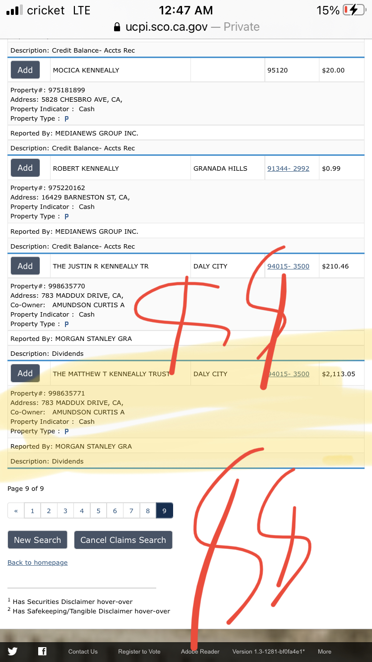Screen dimensions: 372x662
Task: Select amount $210.46
Action: 335,266
